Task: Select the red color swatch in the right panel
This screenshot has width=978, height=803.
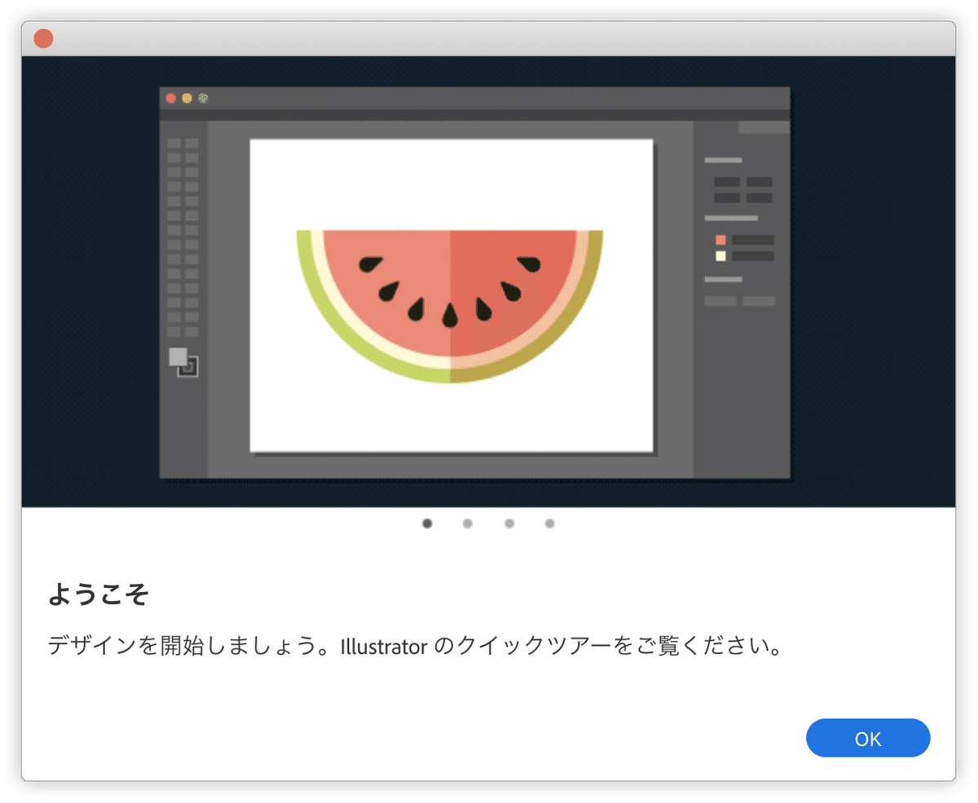Action: tap(720, 240)
